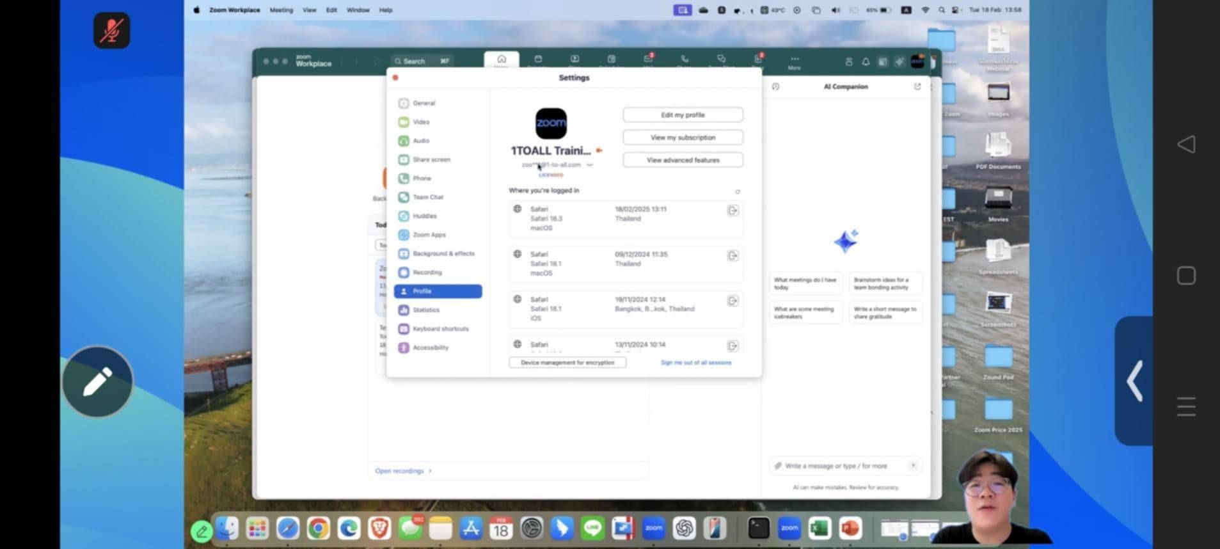Open Finder from the Dock

(227, 529)
